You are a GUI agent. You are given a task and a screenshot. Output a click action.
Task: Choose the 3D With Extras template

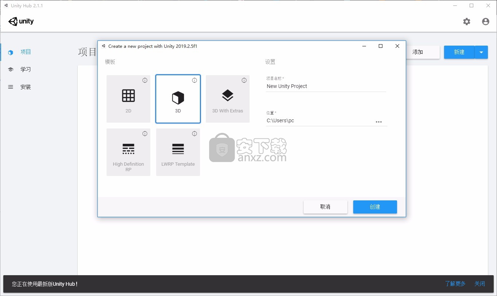click(x=228, y=99)
